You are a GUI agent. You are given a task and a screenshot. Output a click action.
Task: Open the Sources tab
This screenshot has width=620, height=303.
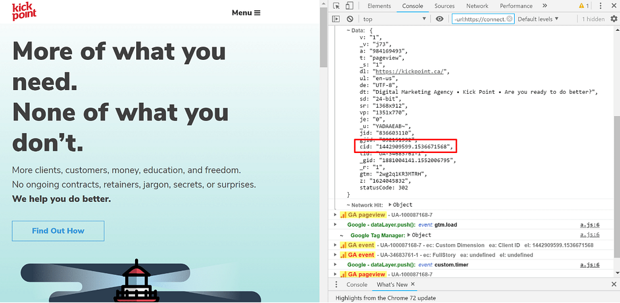pyautogui.click(x=445, y=6)
